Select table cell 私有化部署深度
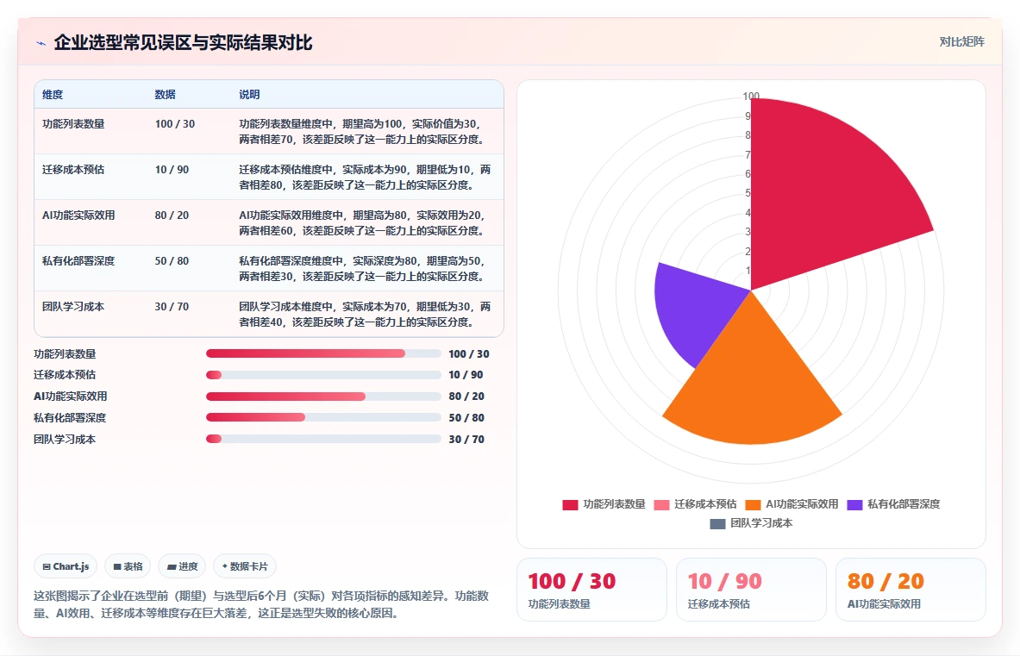The height and width of the screenshot is (656, 1020). pos(78,260)
